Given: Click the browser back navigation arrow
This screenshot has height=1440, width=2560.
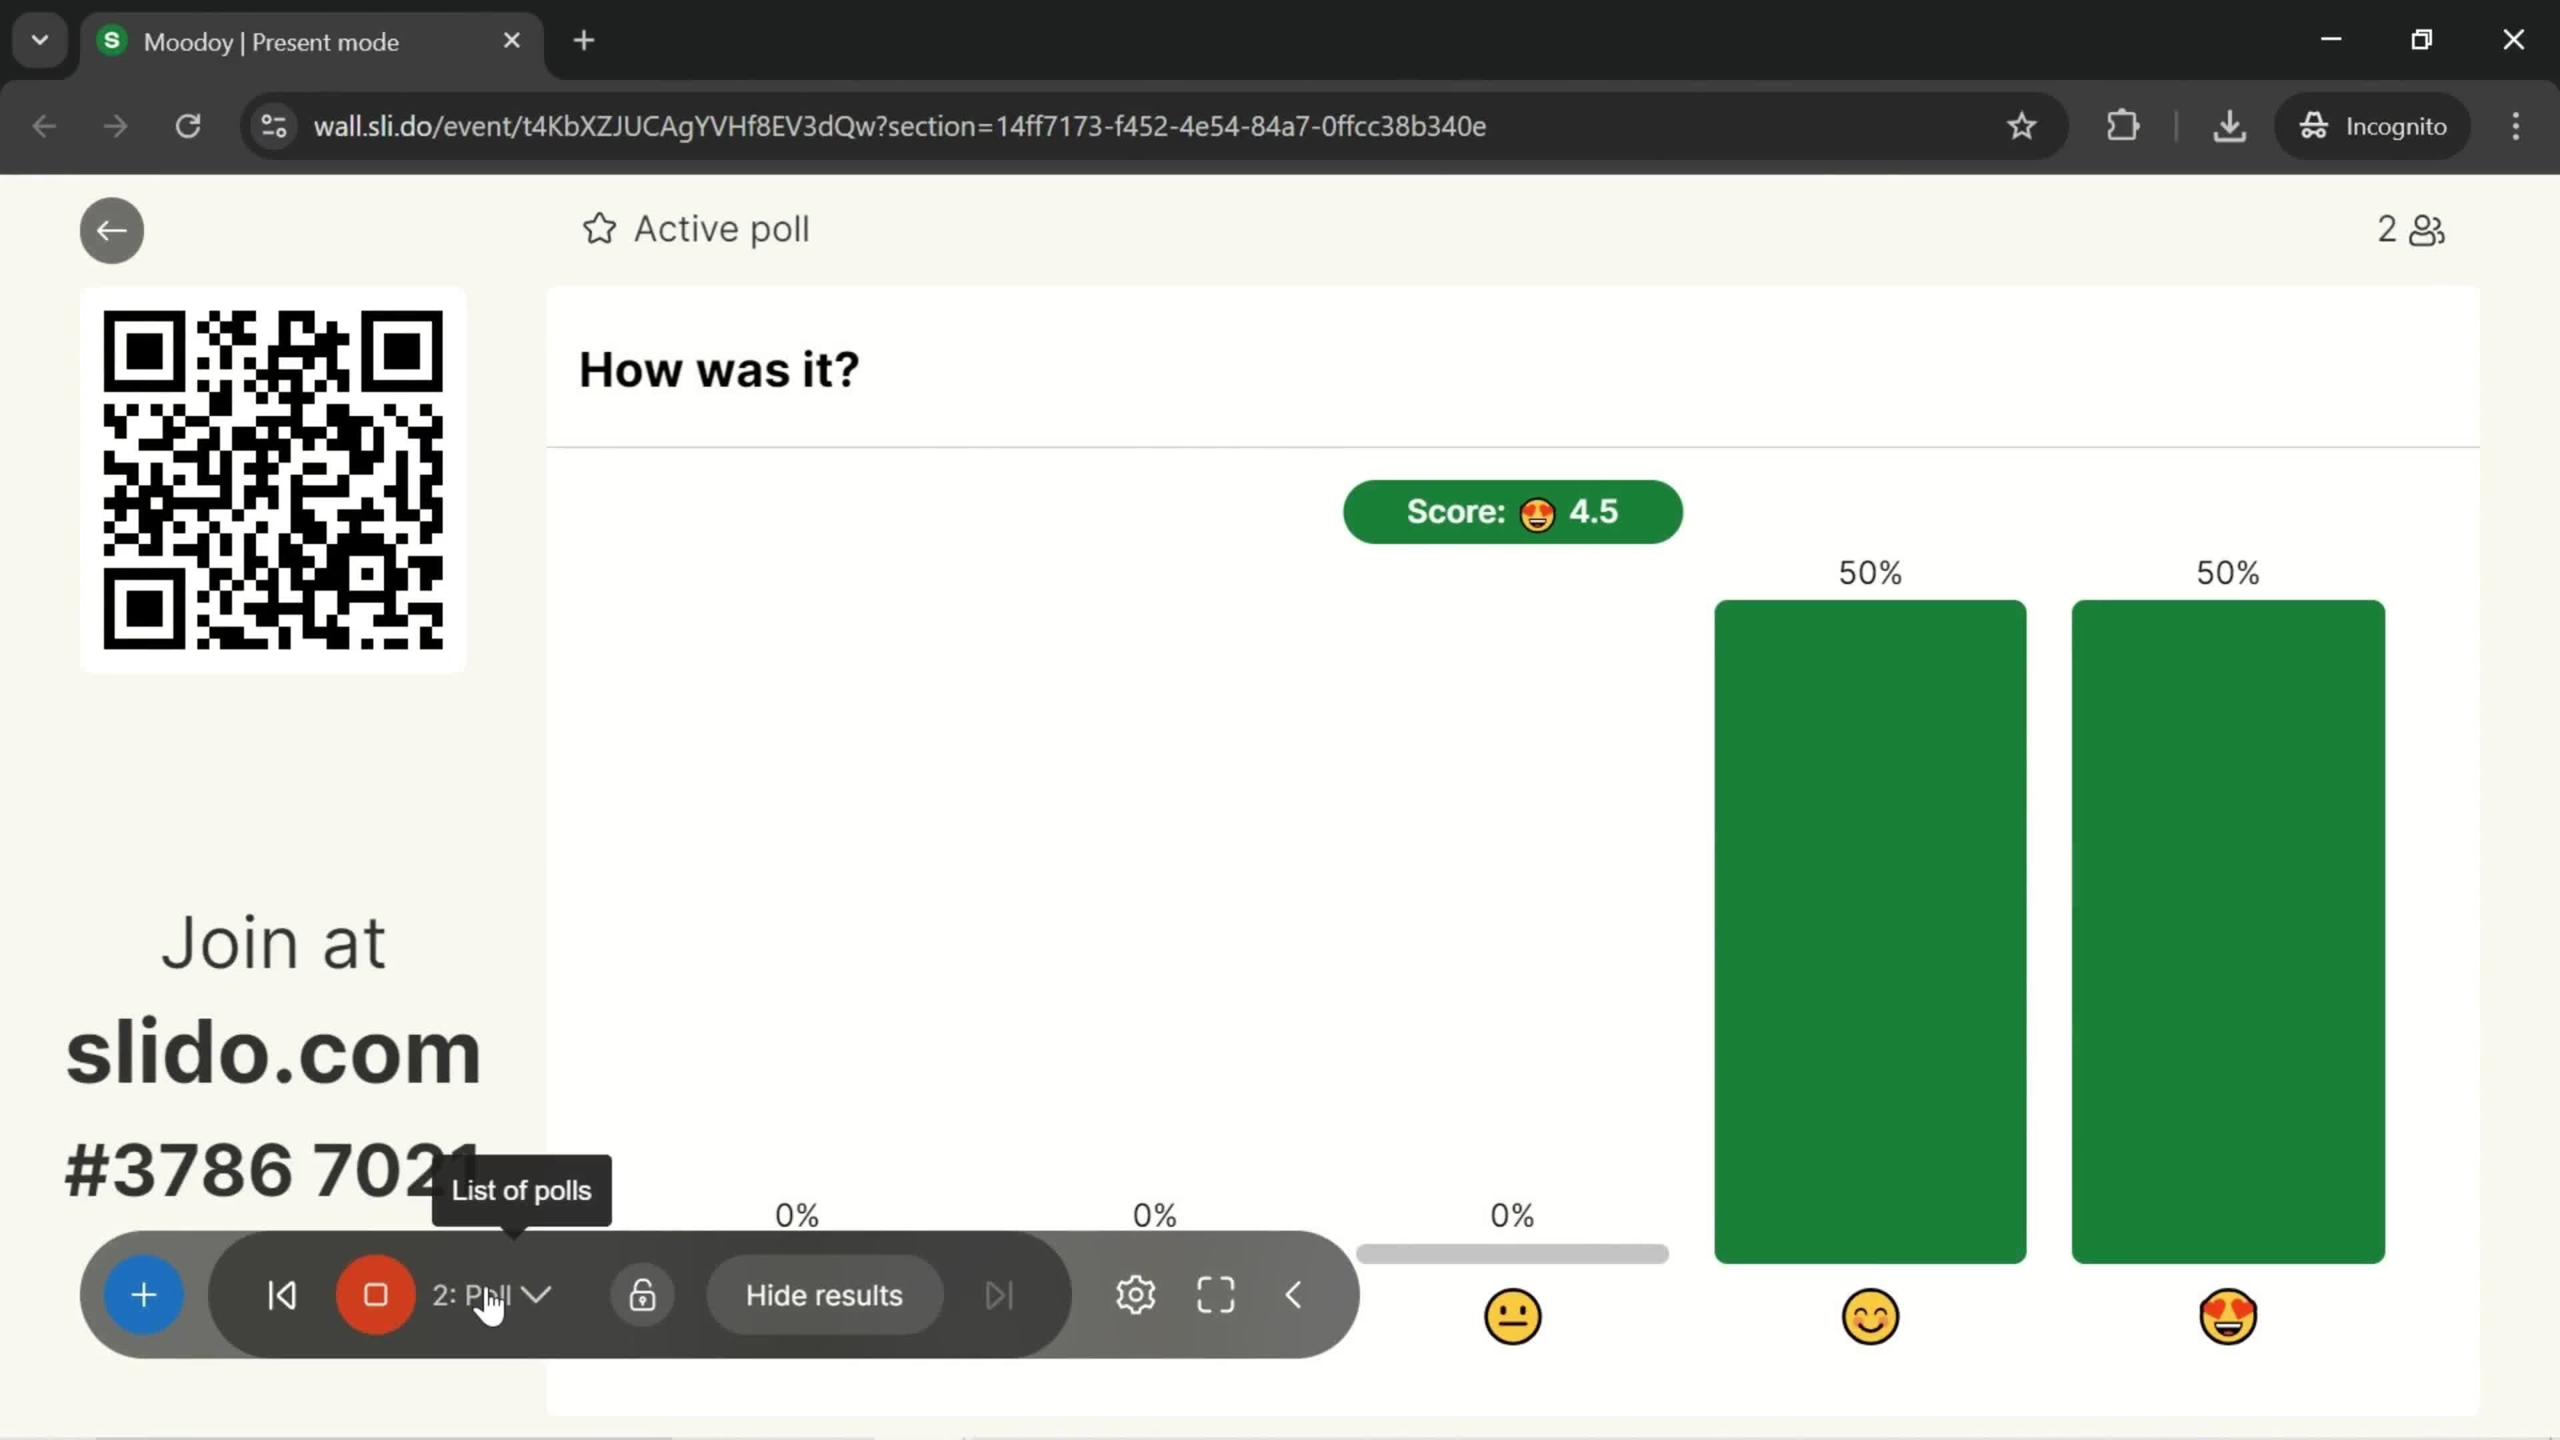Looking at the screenshot, I should tap(44, 126).
